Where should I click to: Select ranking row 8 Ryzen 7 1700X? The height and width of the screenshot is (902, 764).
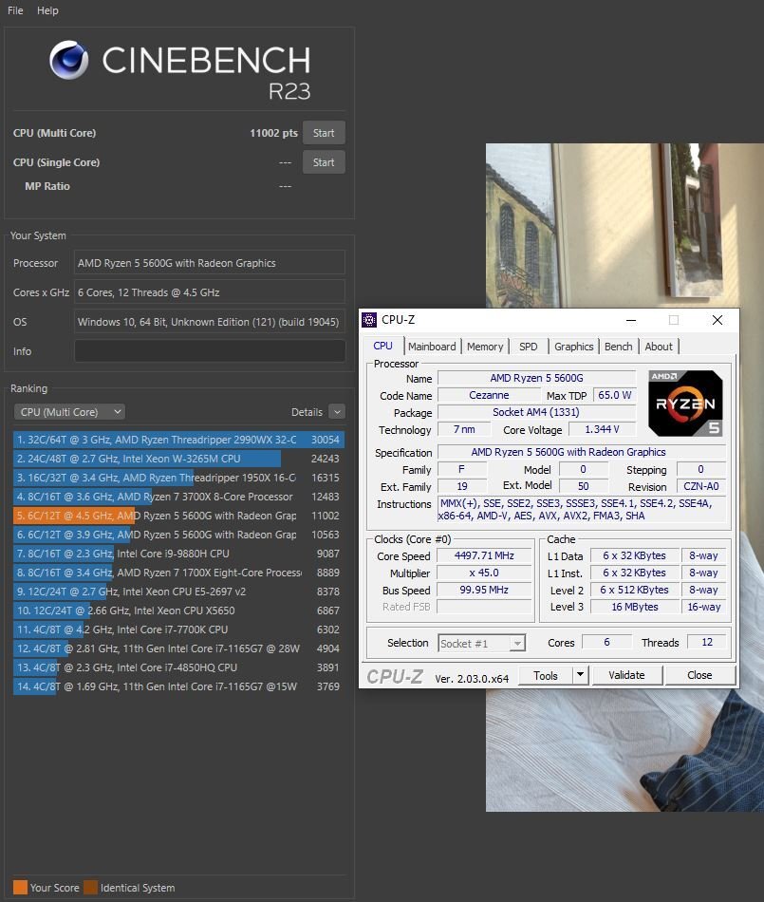[178, 573]
